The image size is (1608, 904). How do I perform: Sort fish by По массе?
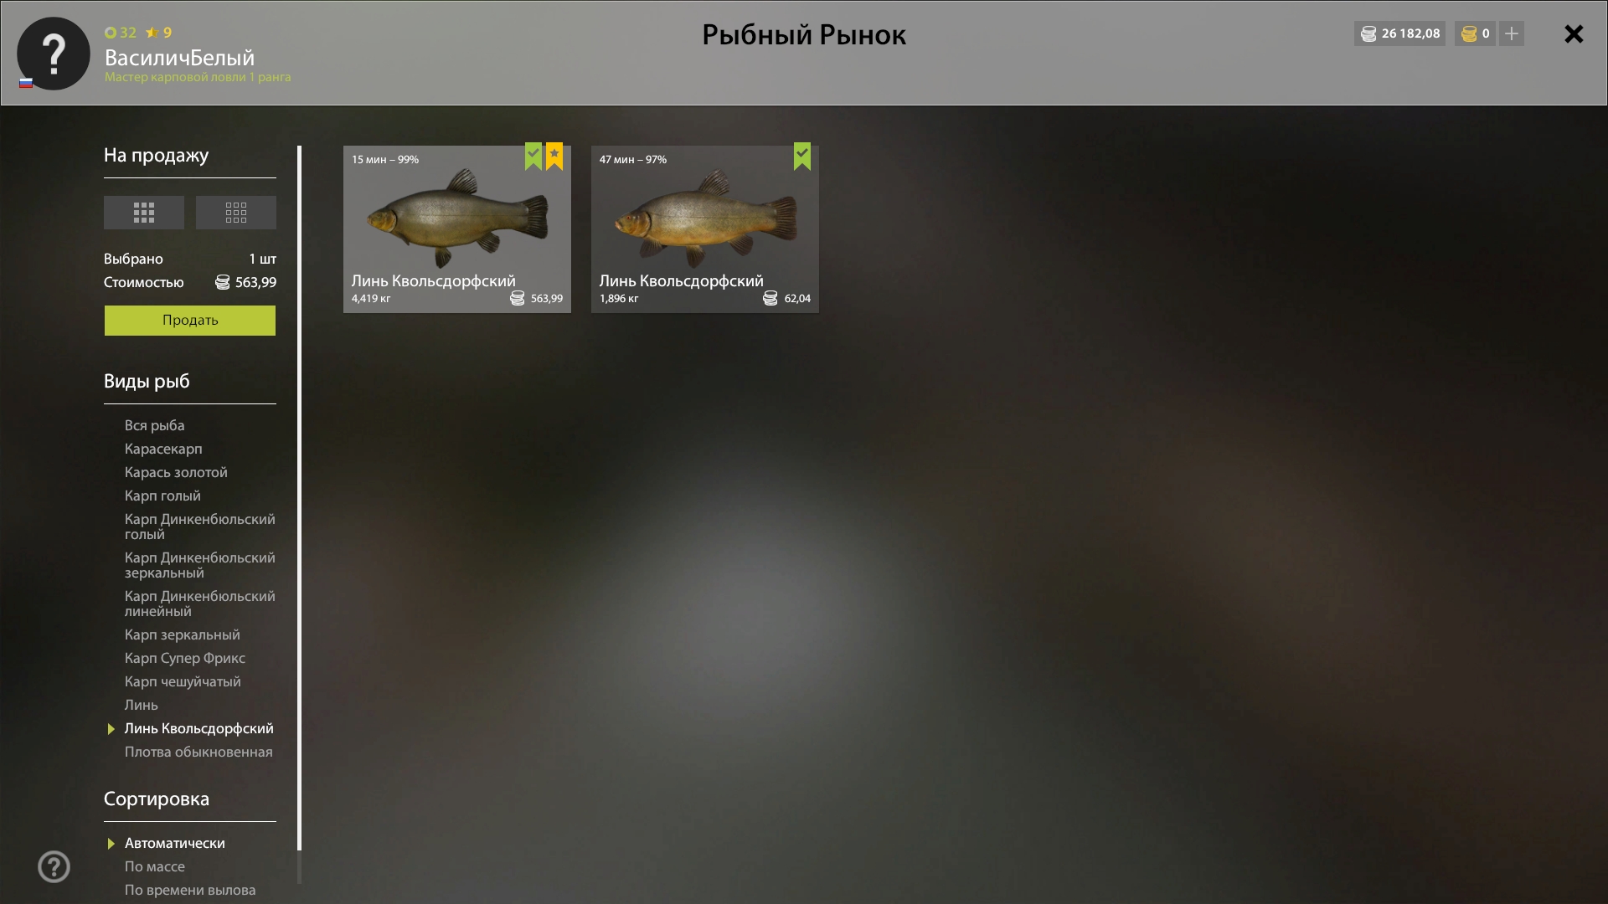155,866
